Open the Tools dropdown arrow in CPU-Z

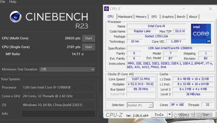click(170, 114)
